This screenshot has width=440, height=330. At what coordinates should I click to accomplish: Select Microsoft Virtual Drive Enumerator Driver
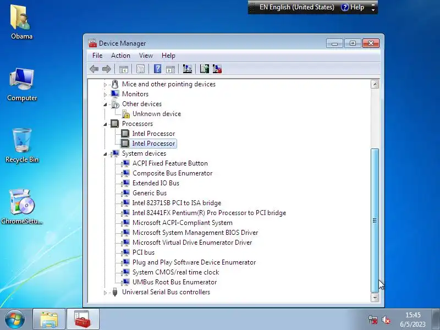pyautogui.click(x=192, y=243)
